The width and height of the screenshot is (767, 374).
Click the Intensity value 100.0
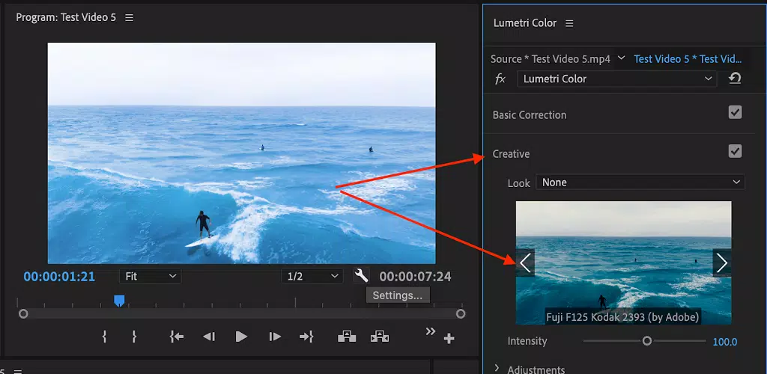tap(725, 342)
